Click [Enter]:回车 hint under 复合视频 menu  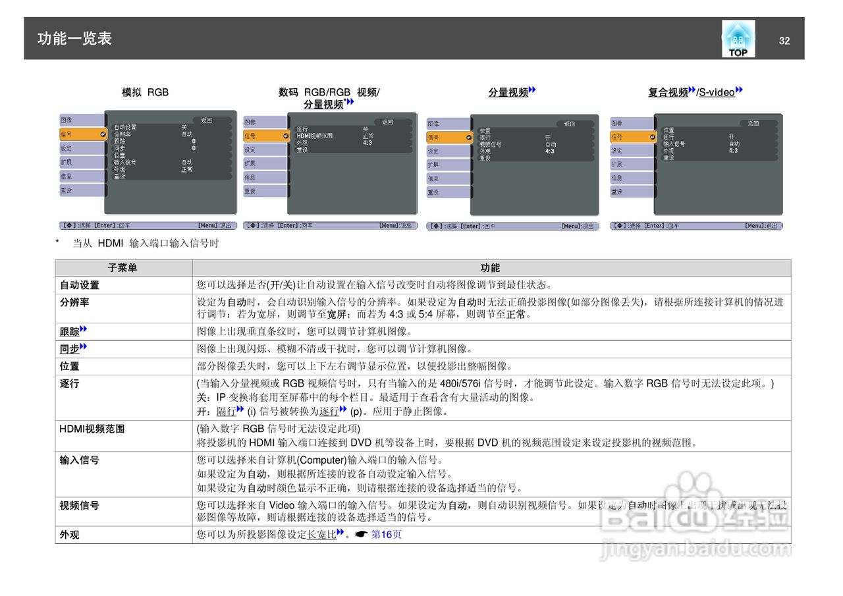[663, 226]
